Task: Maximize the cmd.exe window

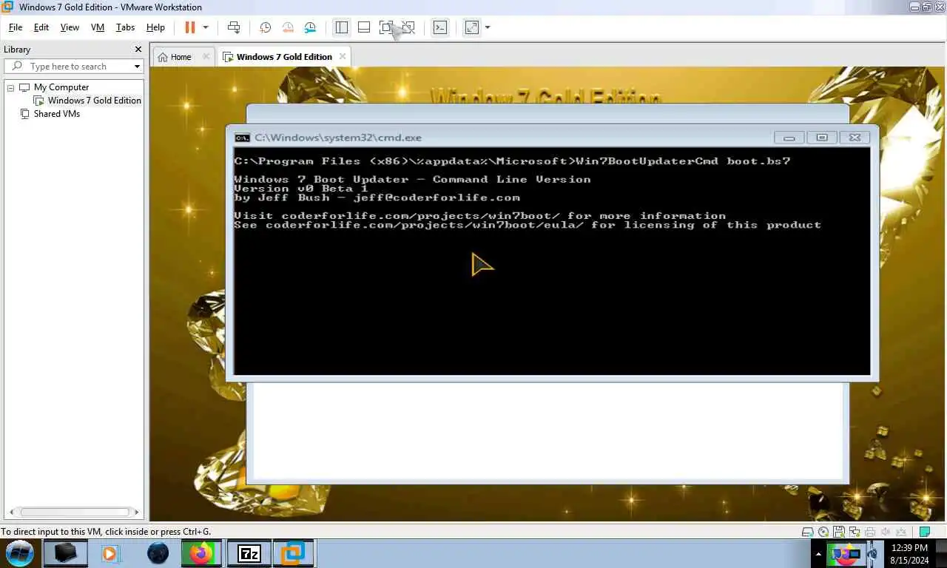Action: (822, 138)
